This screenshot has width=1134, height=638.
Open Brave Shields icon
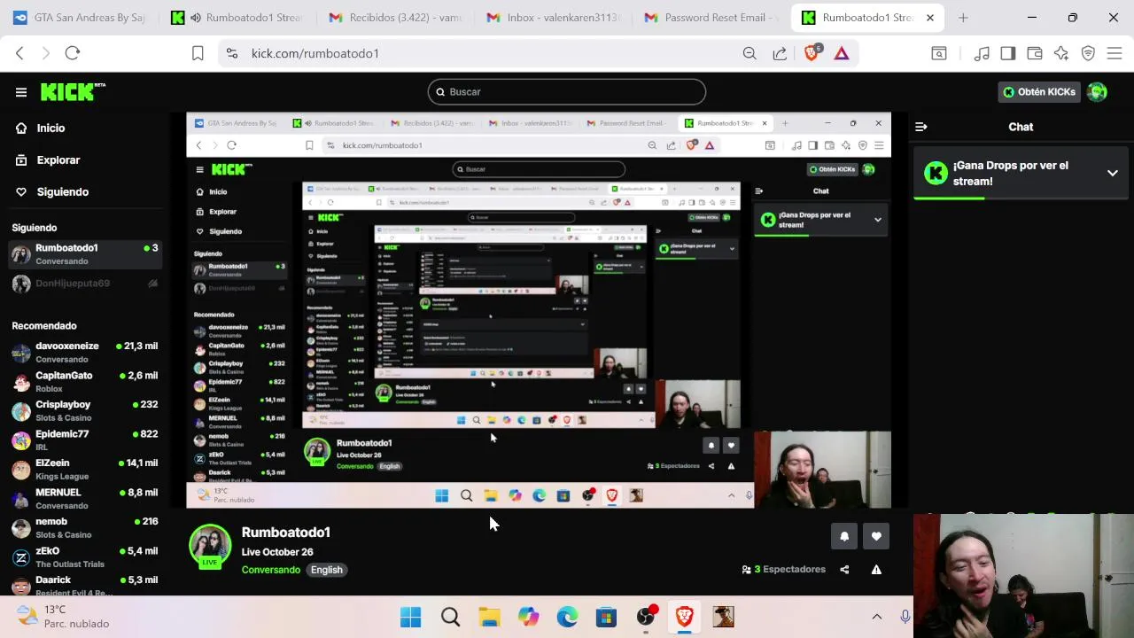[x=812, y=54]
